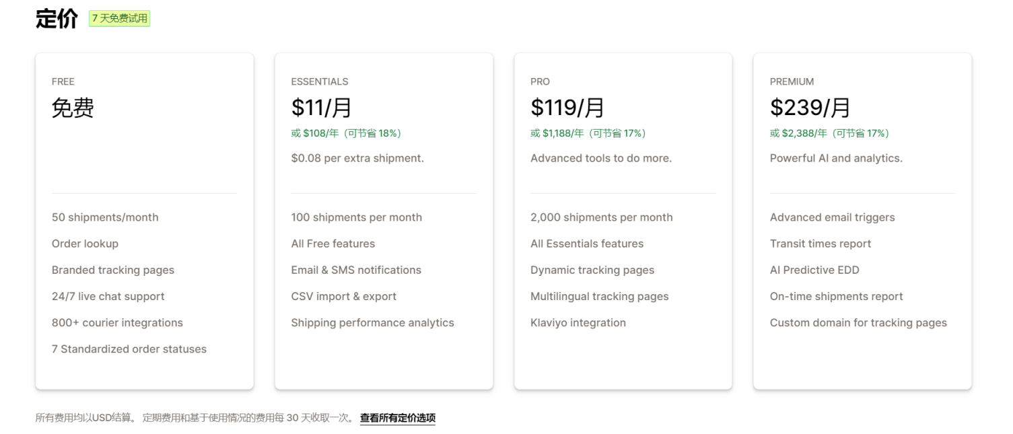
Task: Select the PRO plan title
Action: [540, 81]
